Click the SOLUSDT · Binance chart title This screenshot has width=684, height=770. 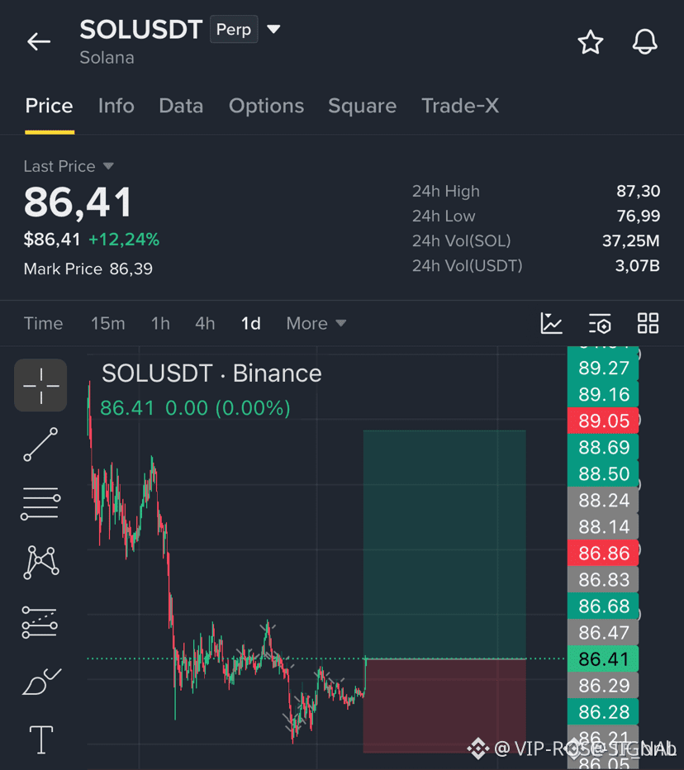(211, 373)
